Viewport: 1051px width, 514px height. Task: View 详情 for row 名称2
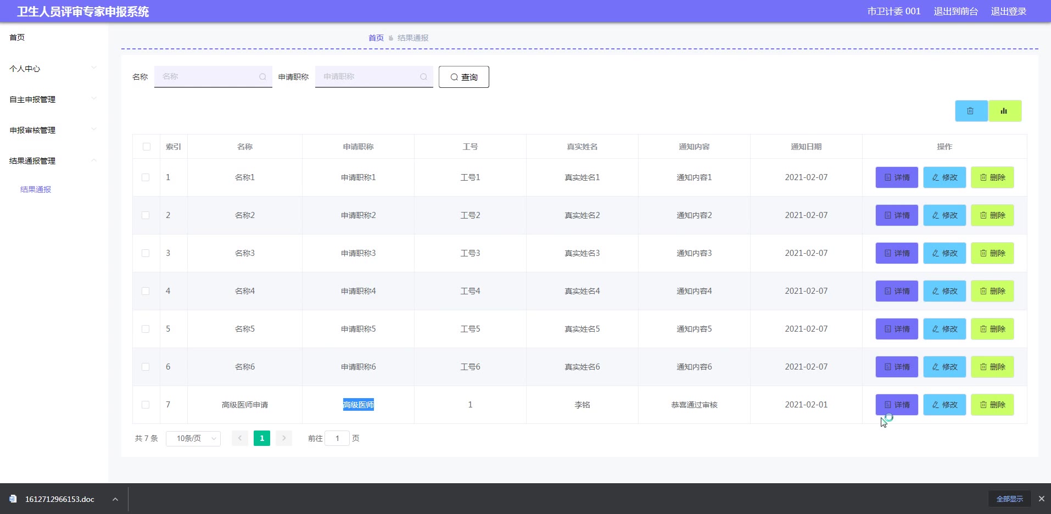(x=897, y=215)
